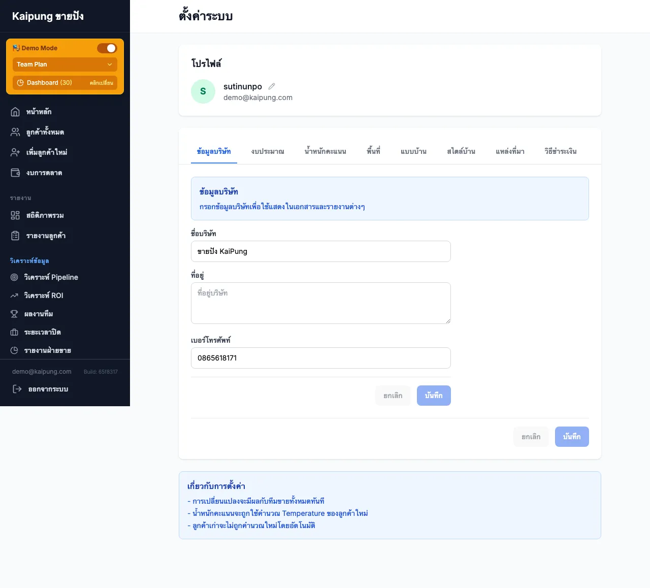Click the logout icon for ออกจากระบบ

[17, 389]
